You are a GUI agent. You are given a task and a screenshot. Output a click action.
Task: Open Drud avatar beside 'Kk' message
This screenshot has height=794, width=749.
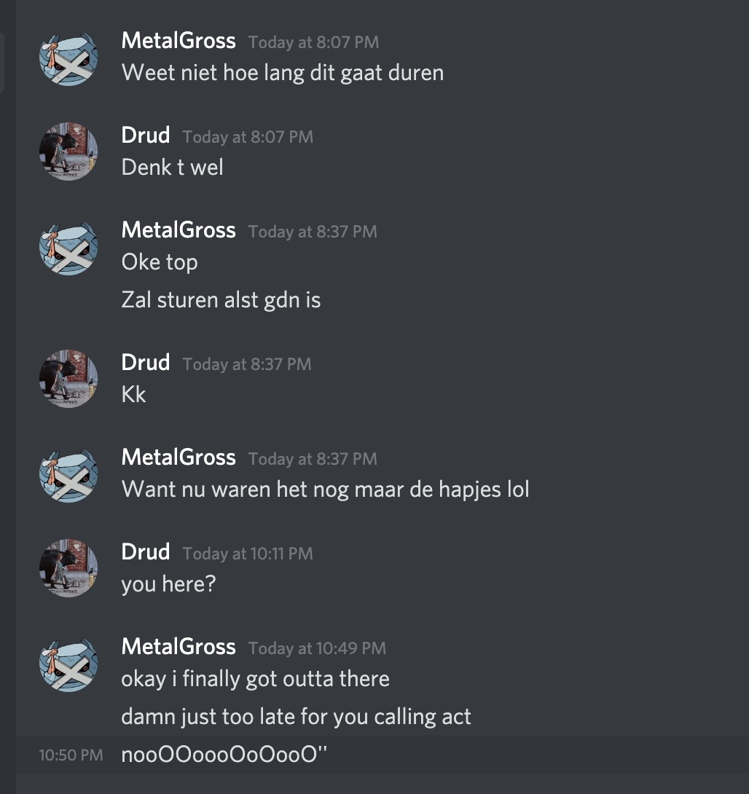tap(68, 379)
